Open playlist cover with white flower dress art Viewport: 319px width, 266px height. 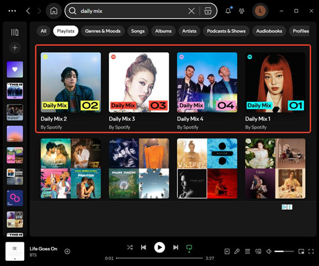click(x=275, y=169)
